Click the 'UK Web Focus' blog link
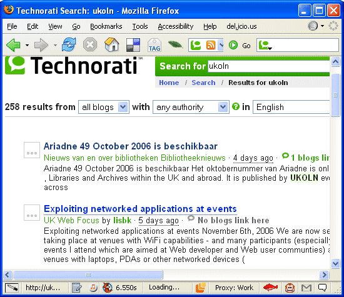This screenshot has height=297, width=344. click(x=71, y=220)
